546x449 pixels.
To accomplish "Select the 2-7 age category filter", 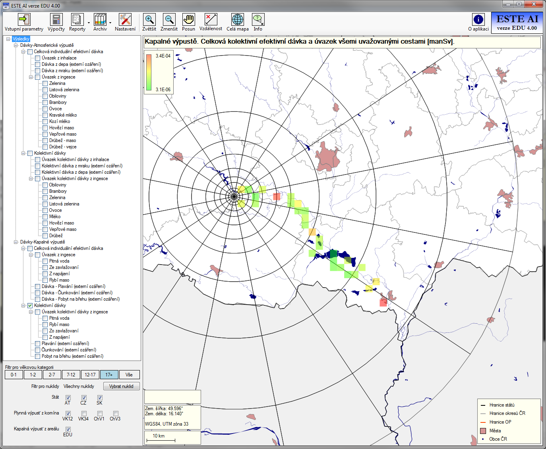I will [52, 374].
